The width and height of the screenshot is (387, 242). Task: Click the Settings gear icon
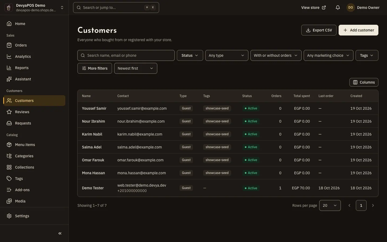[x=9, y=216]
